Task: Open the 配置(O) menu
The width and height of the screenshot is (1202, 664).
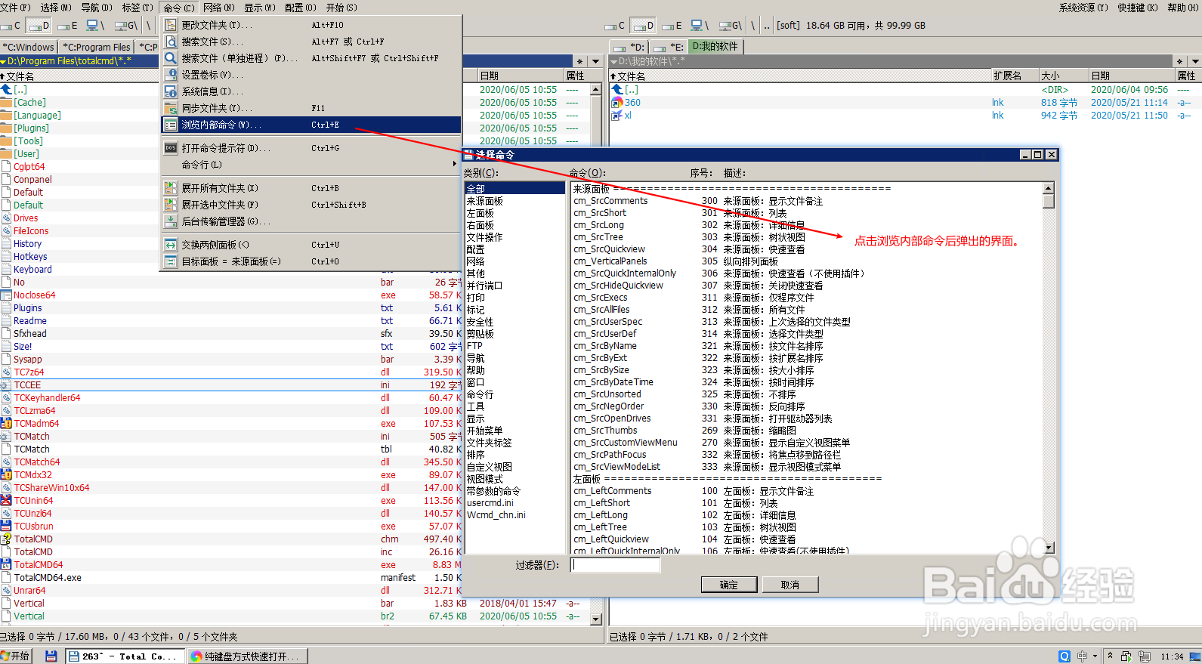Action: pos(301,8)
